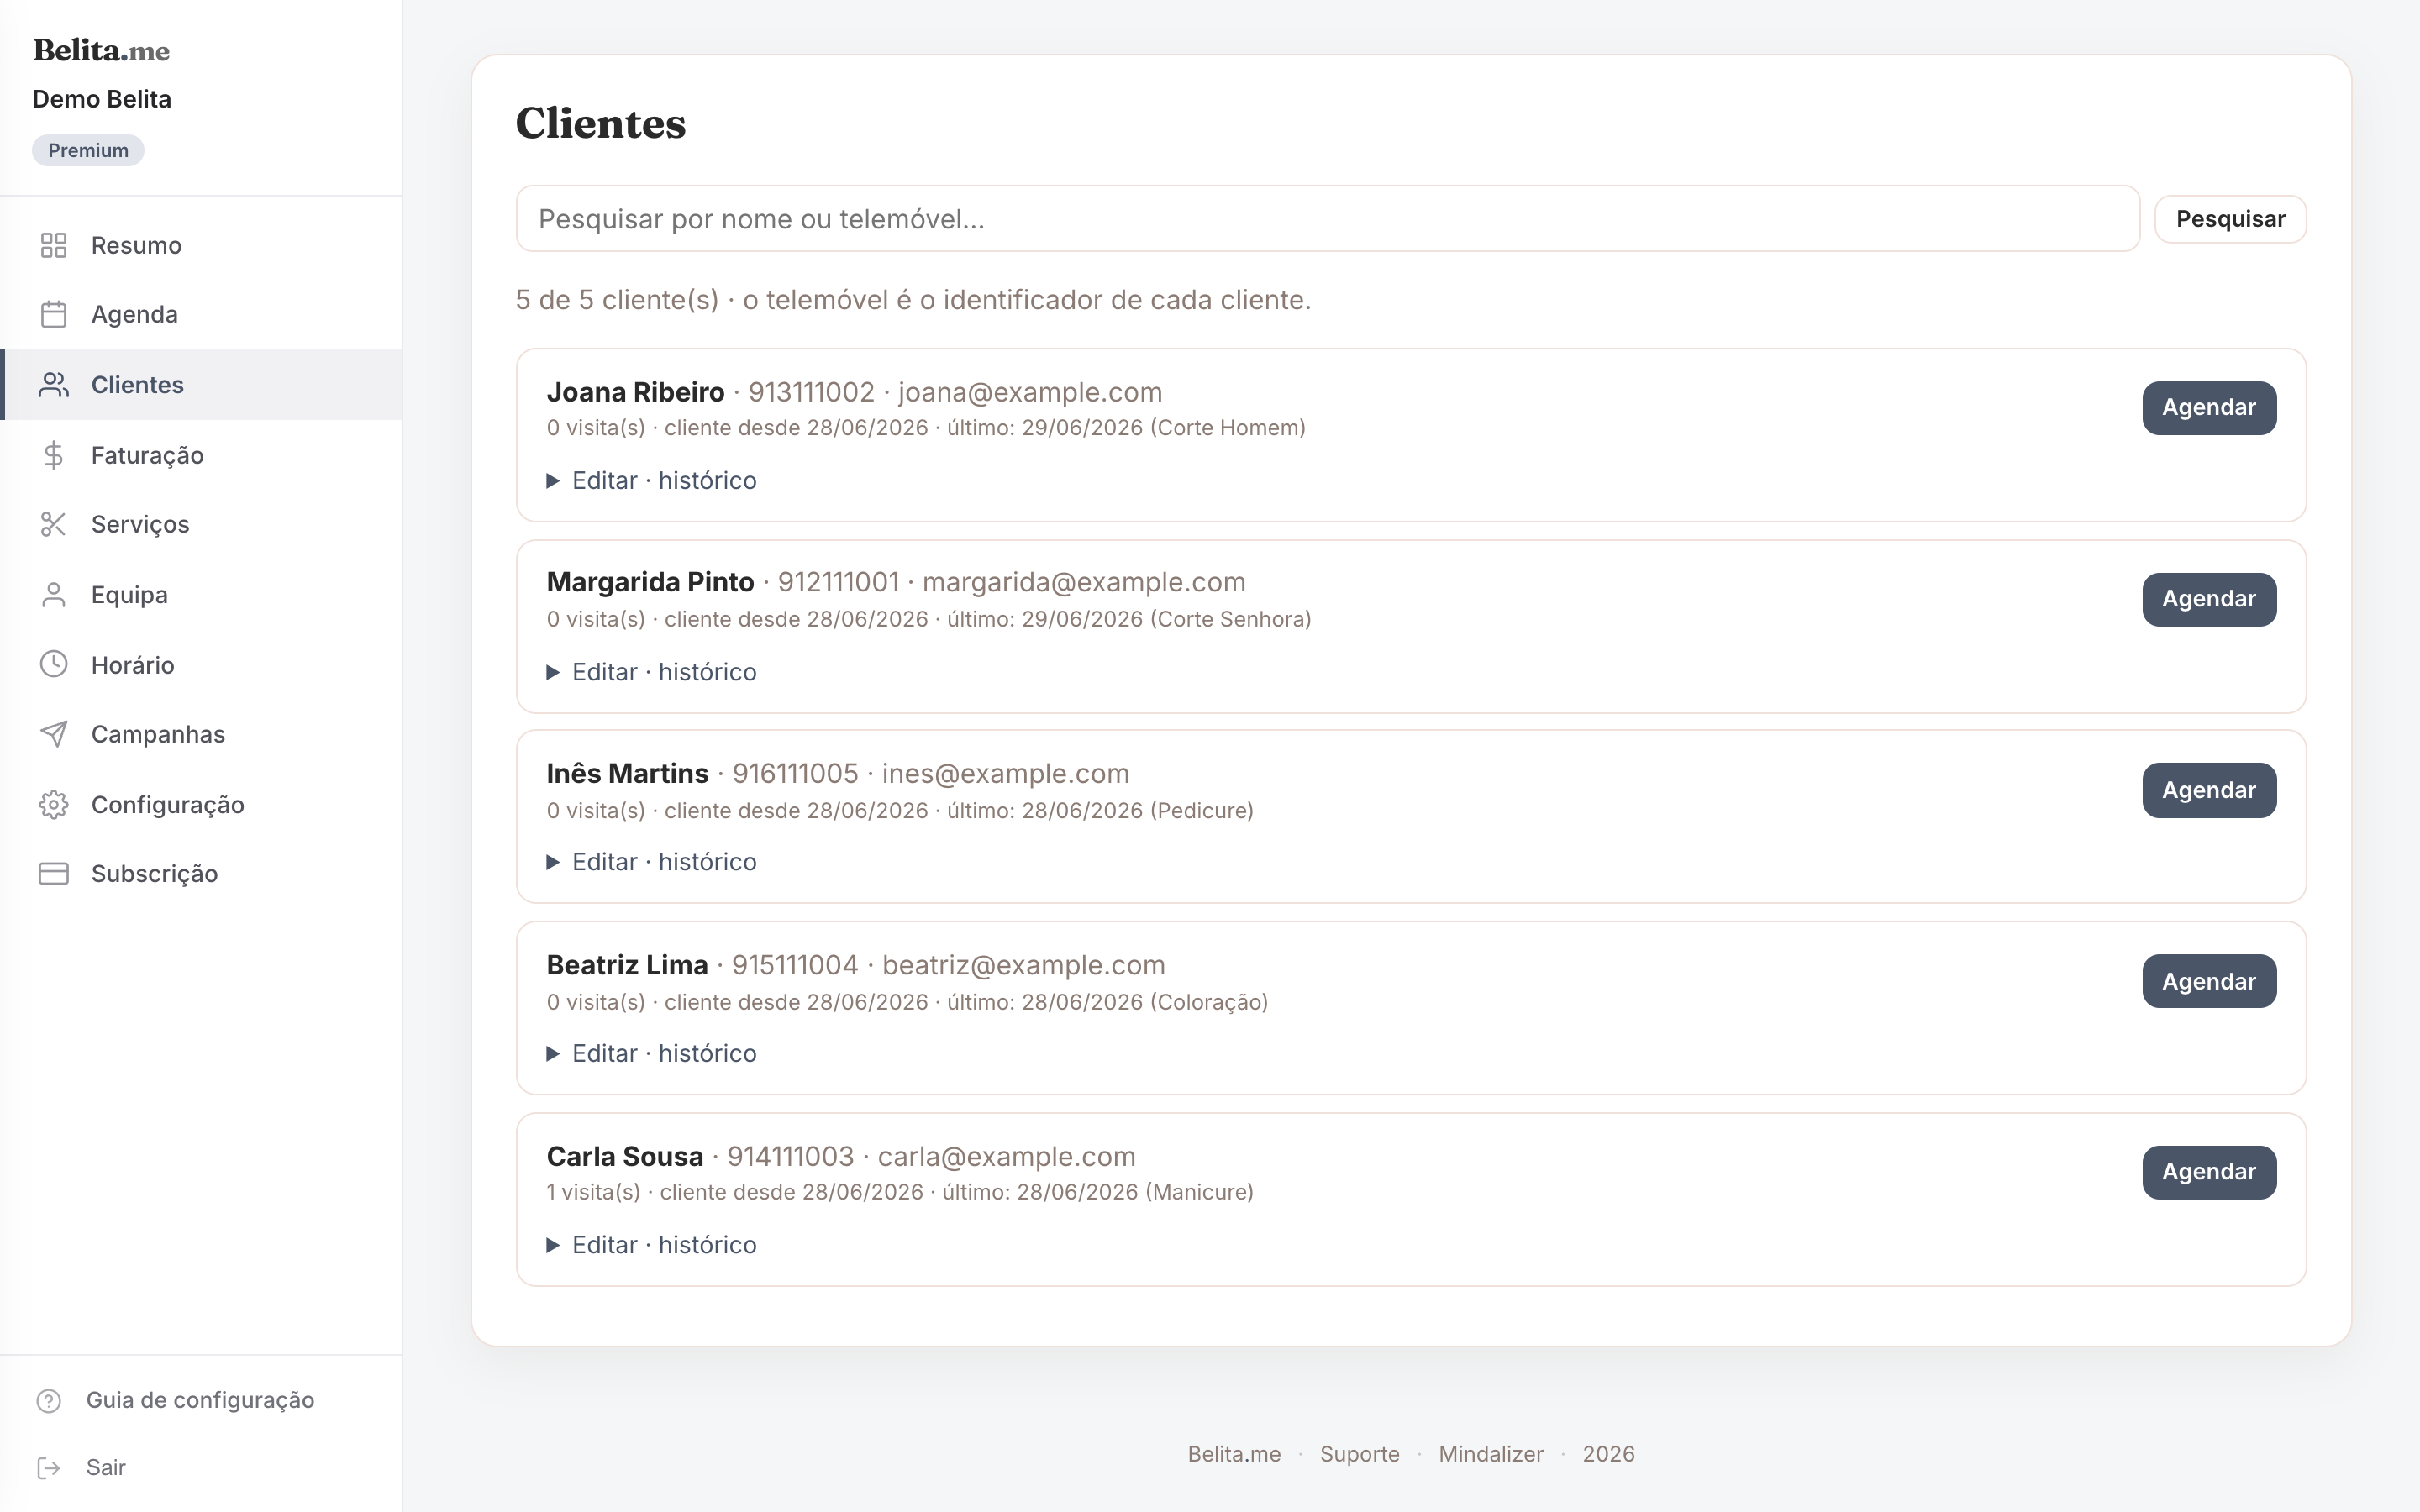Click the Premium plan badge
This screenshot has width=2420, height=1512.
tap(88, 150)
